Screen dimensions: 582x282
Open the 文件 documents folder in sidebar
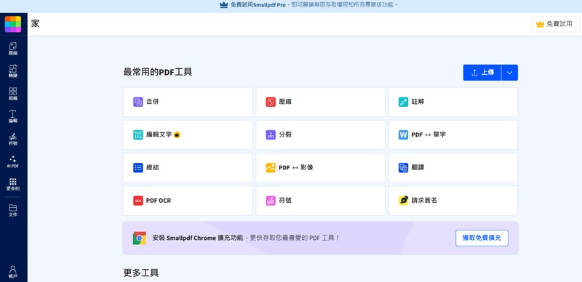click(13, 210)
